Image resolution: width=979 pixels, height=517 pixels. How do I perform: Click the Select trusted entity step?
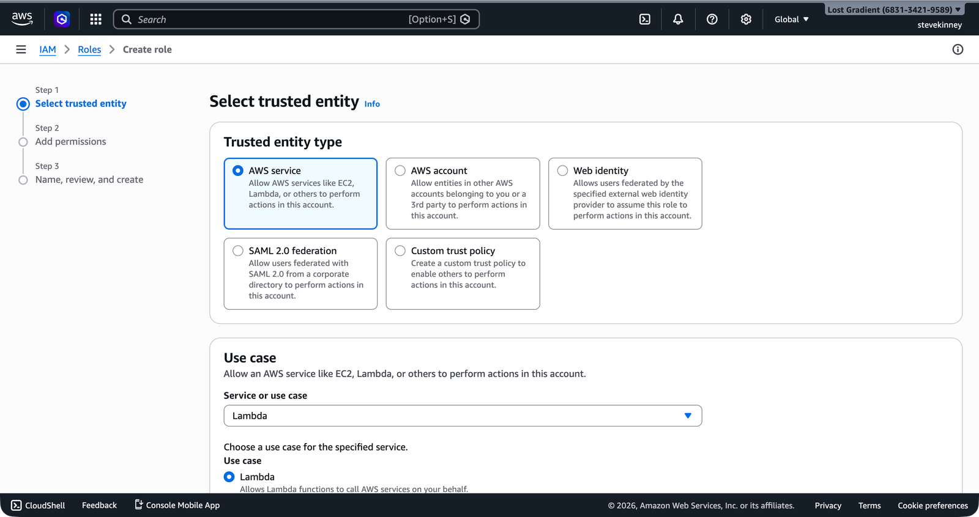click(x=81, y=104)
